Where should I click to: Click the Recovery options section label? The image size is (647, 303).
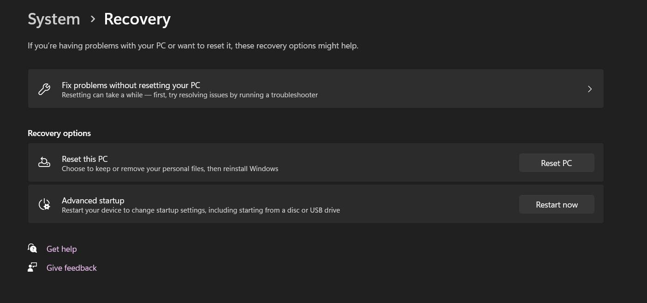59,133
